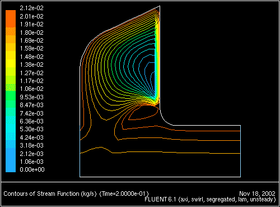Click the 0.00e+00 legend minimum value
Viewport: 280px width, 207px height.
pyautogui.click(x=32, y=169)
